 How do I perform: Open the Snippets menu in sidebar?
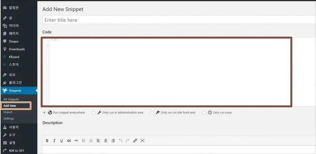click(15, 91)
